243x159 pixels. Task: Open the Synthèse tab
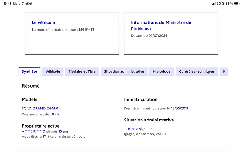click(29, 71)
